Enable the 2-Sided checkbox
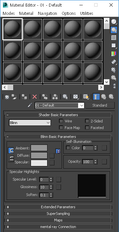 pos(87,121)
